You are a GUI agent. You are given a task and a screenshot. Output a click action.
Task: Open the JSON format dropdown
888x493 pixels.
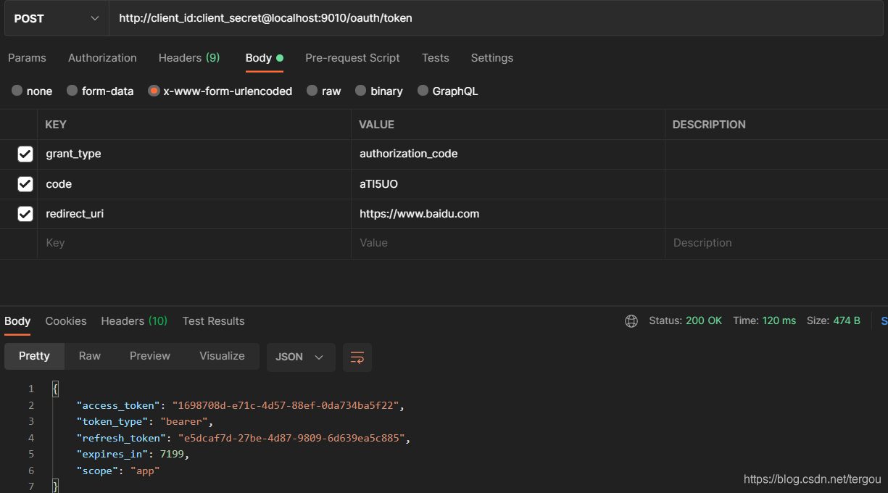coord(301,357)
